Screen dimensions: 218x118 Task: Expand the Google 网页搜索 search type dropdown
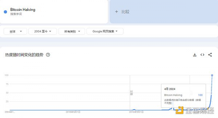pyautogui.click(x=105, y=31)
